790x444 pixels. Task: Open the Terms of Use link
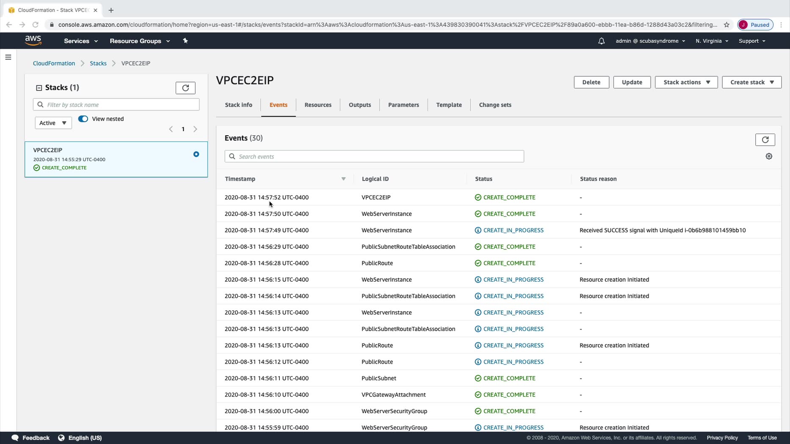[x=762, y=438]
